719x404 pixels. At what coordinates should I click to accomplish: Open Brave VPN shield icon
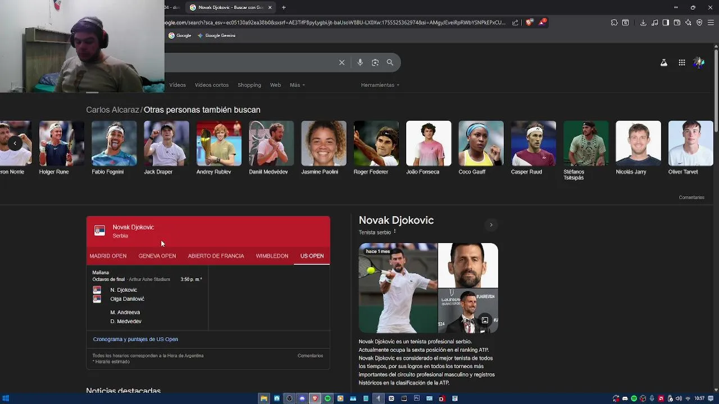click(x=699, y=22)
